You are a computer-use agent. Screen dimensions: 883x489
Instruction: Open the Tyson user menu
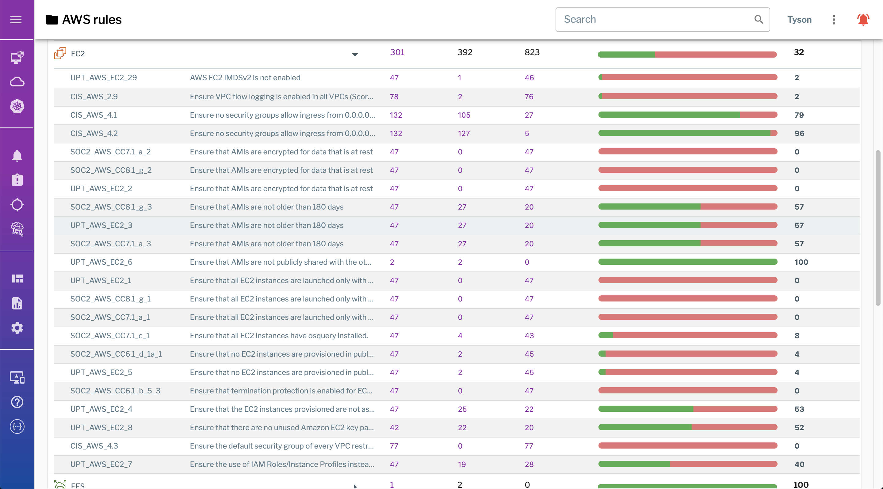pyautogui.click(x=799, y=20)
